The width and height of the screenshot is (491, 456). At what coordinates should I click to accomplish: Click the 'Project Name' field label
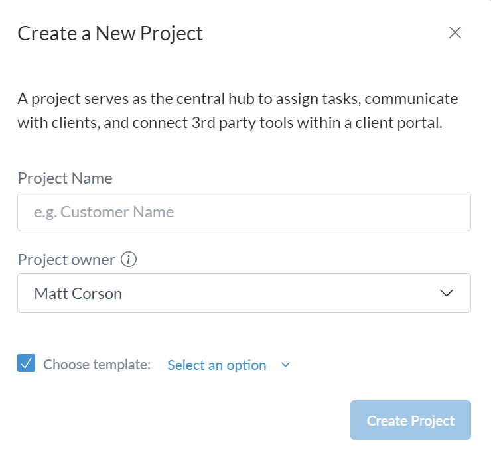[x=65, y=178]
